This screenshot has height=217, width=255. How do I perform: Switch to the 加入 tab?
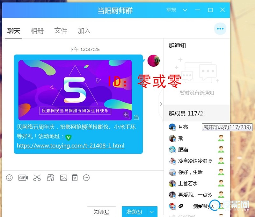click(84, 31)
